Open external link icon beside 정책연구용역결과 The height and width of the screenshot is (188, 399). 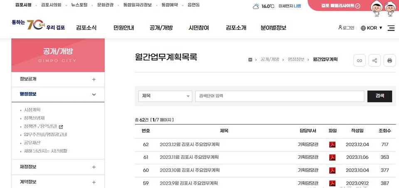coord(61,127)
